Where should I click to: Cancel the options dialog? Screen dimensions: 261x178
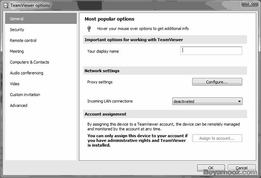[x=241, y=168]
